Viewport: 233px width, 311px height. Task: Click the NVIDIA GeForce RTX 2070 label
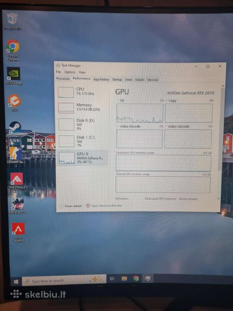pos(191,93)
